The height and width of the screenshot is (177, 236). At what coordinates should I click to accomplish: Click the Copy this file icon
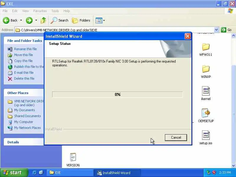[x=10, y=61]
